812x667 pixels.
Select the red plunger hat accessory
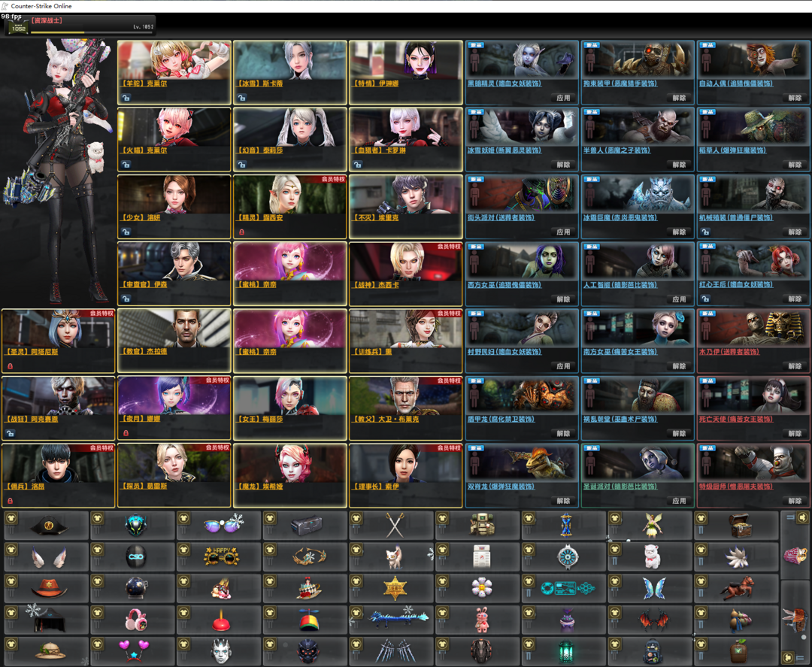pos(222,620)
